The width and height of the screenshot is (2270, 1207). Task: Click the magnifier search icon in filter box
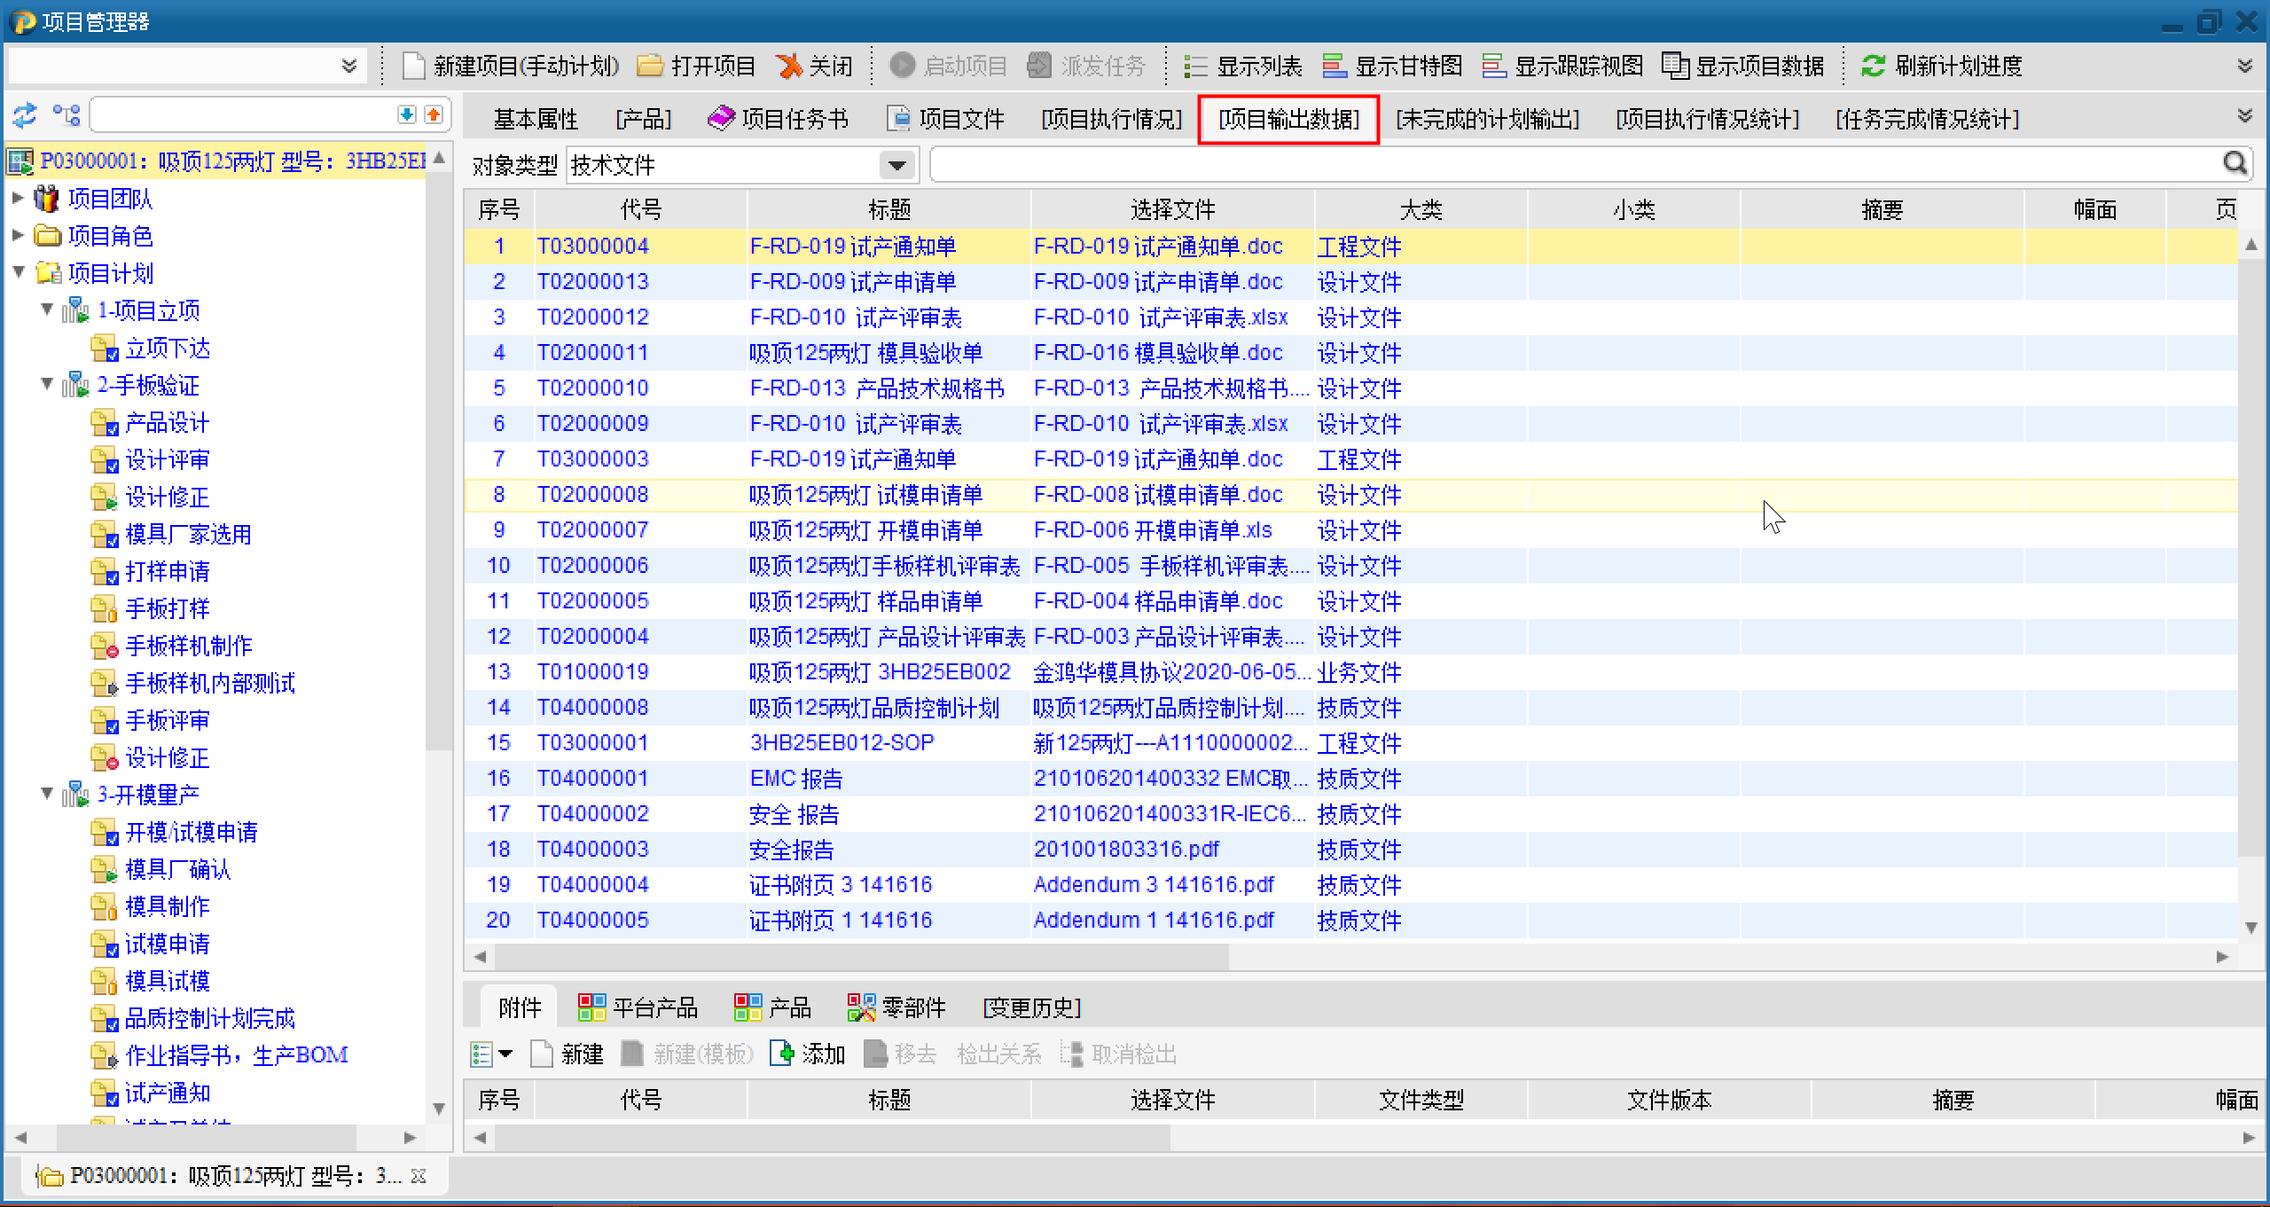(x=2235, y=163)
